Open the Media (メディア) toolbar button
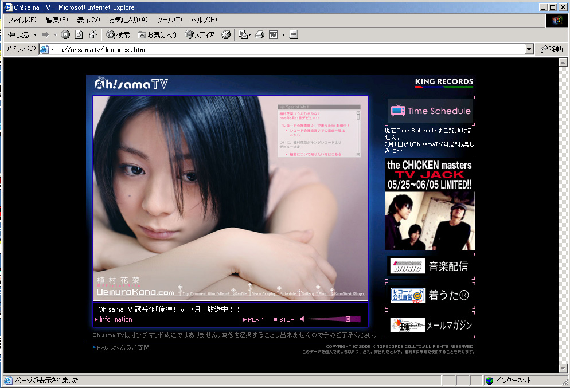 (200, 35)
